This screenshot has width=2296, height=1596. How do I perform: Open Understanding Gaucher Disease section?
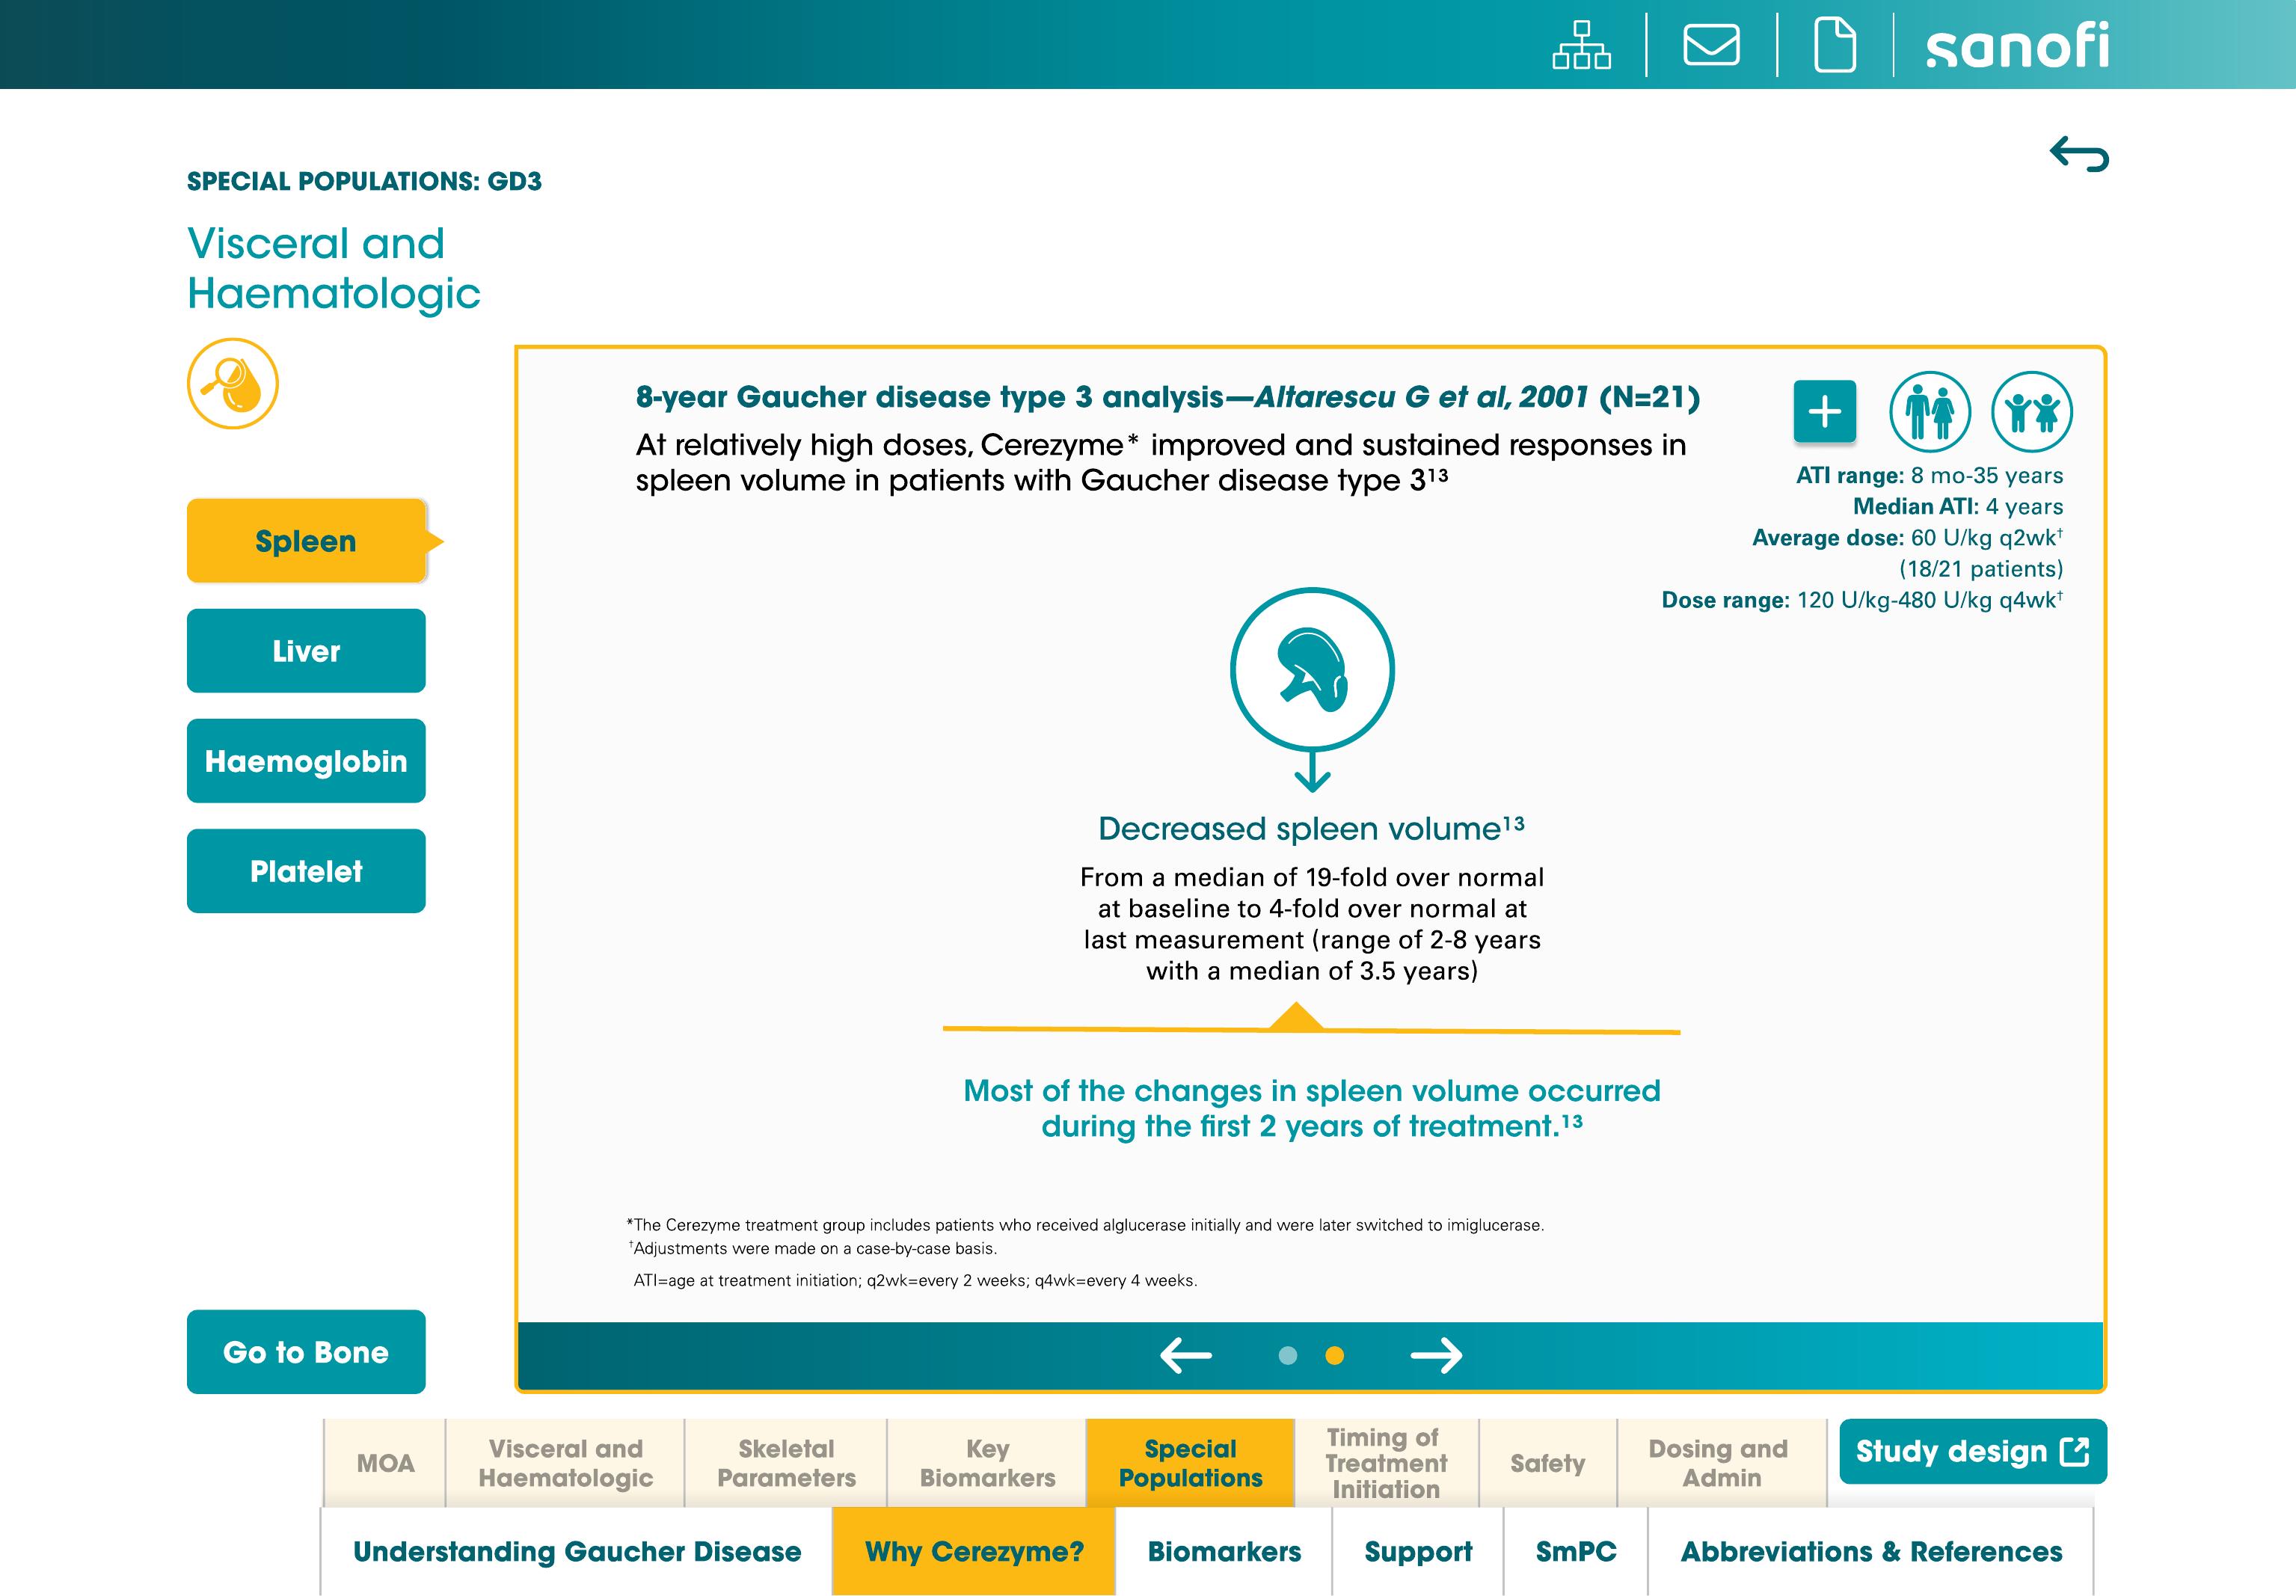click(577, 1552)
